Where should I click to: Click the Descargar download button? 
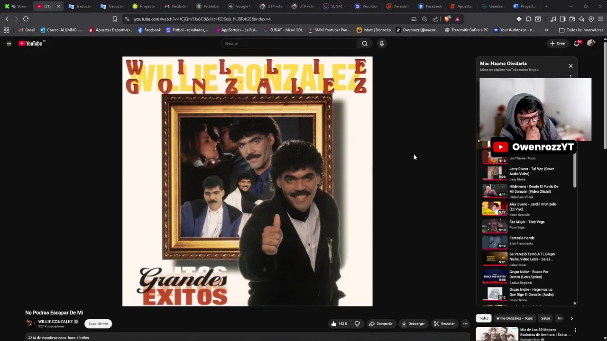[x=413, y=323]
